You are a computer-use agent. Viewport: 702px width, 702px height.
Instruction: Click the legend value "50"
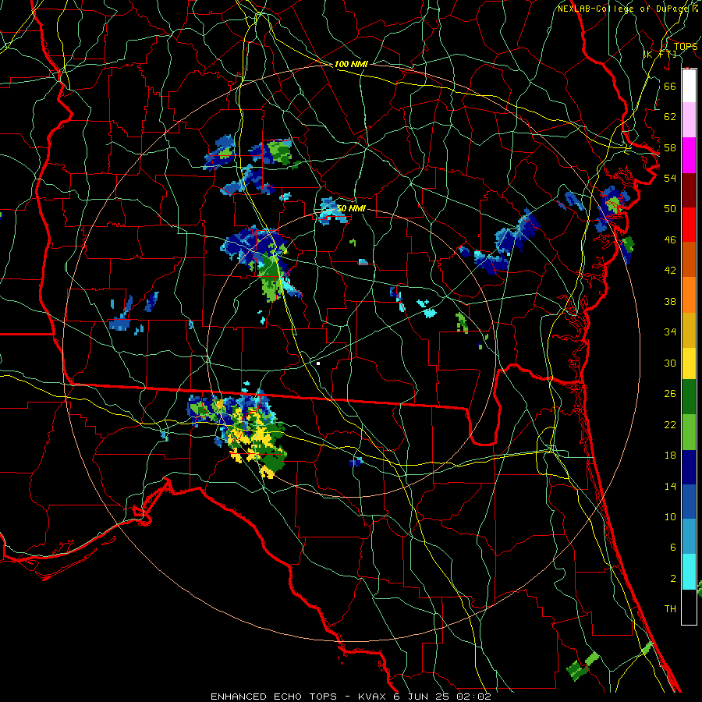(x=670, y=209)
